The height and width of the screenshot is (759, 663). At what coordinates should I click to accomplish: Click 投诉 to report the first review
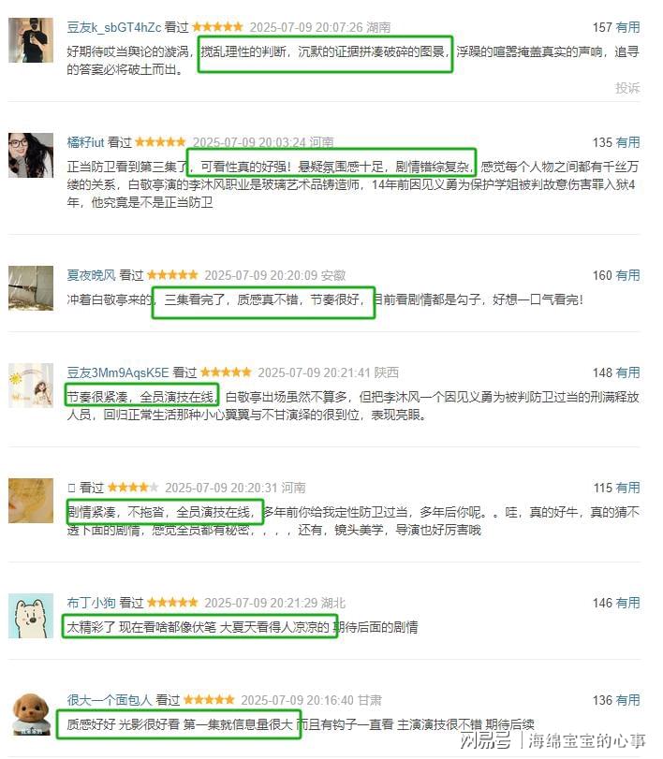pyautogui.click(x=627, y=88)
